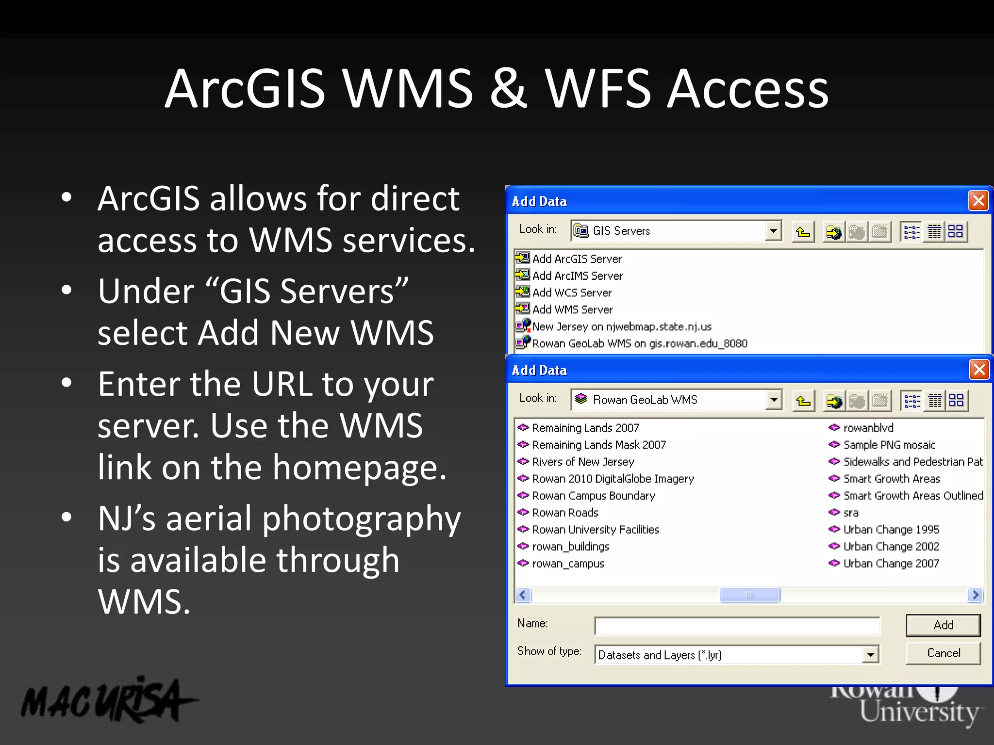Select Rowan GeoLab WMS on gis.rowan.edu_8080
This screenshot has height=745, width=994.
click(632, 343)
